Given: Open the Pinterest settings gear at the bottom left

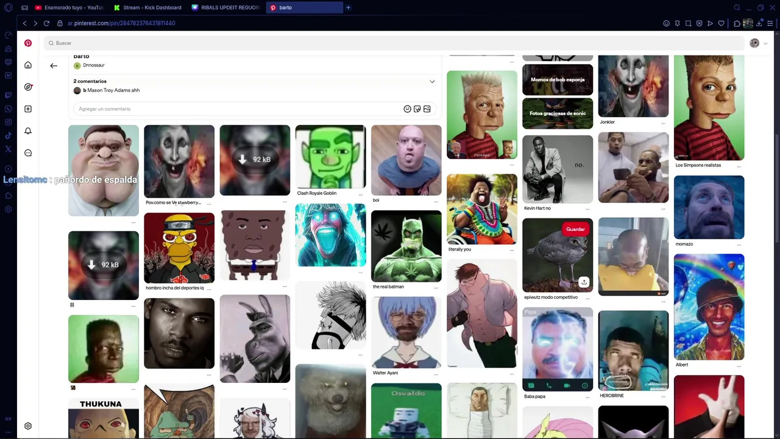Looking at the screenshot, I should [28, 426].
